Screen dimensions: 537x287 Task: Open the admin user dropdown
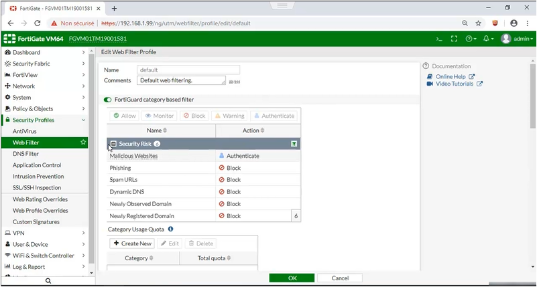point(516,39)
